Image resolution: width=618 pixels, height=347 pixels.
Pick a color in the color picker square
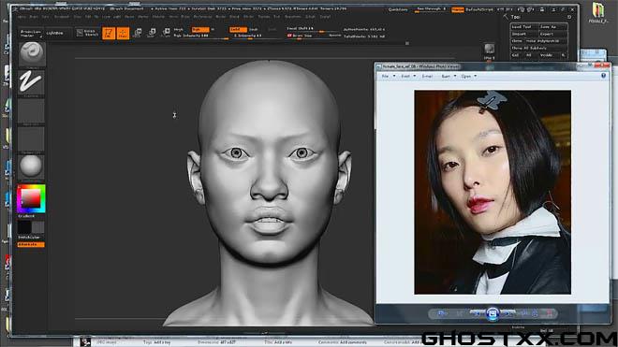click(x=30, y=198)
